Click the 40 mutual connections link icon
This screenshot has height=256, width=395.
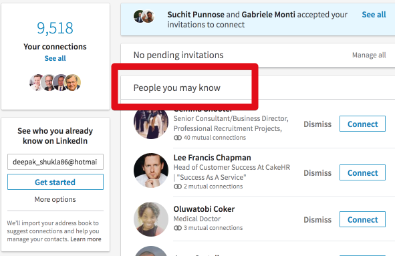(x=178, y=138)
